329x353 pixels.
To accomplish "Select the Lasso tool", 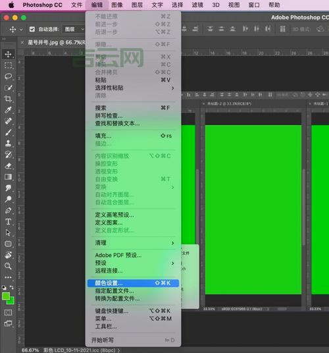I will 9,76.
